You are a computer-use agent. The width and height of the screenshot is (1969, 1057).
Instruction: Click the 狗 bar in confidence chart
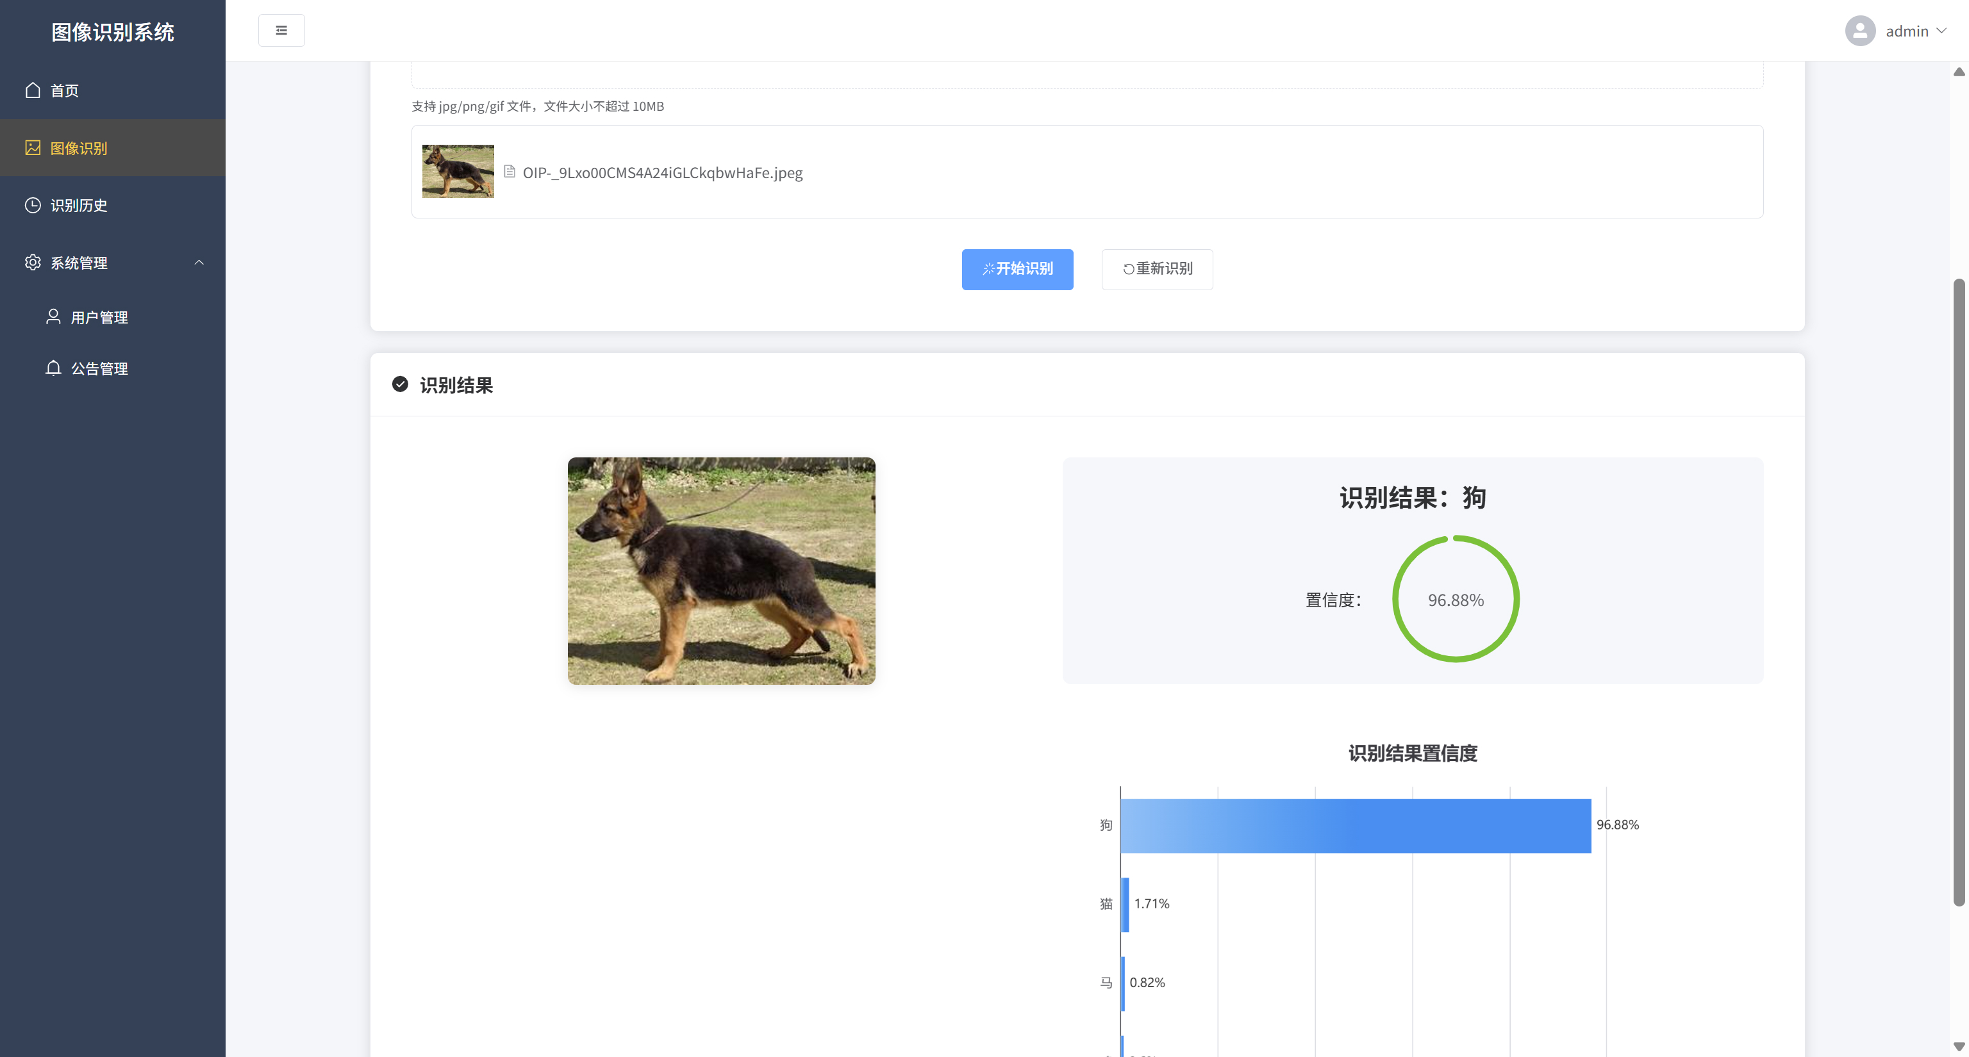tap(1355, 826)
